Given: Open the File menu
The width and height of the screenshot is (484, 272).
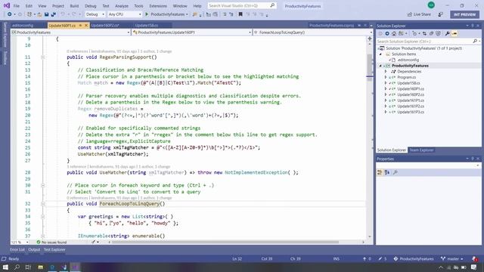Looking at the screenshot, I should click(17, 6).
